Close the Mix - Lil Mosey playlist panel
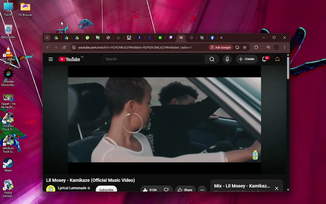The width and height of the screenshot is (326, 204). pos(276,188)
